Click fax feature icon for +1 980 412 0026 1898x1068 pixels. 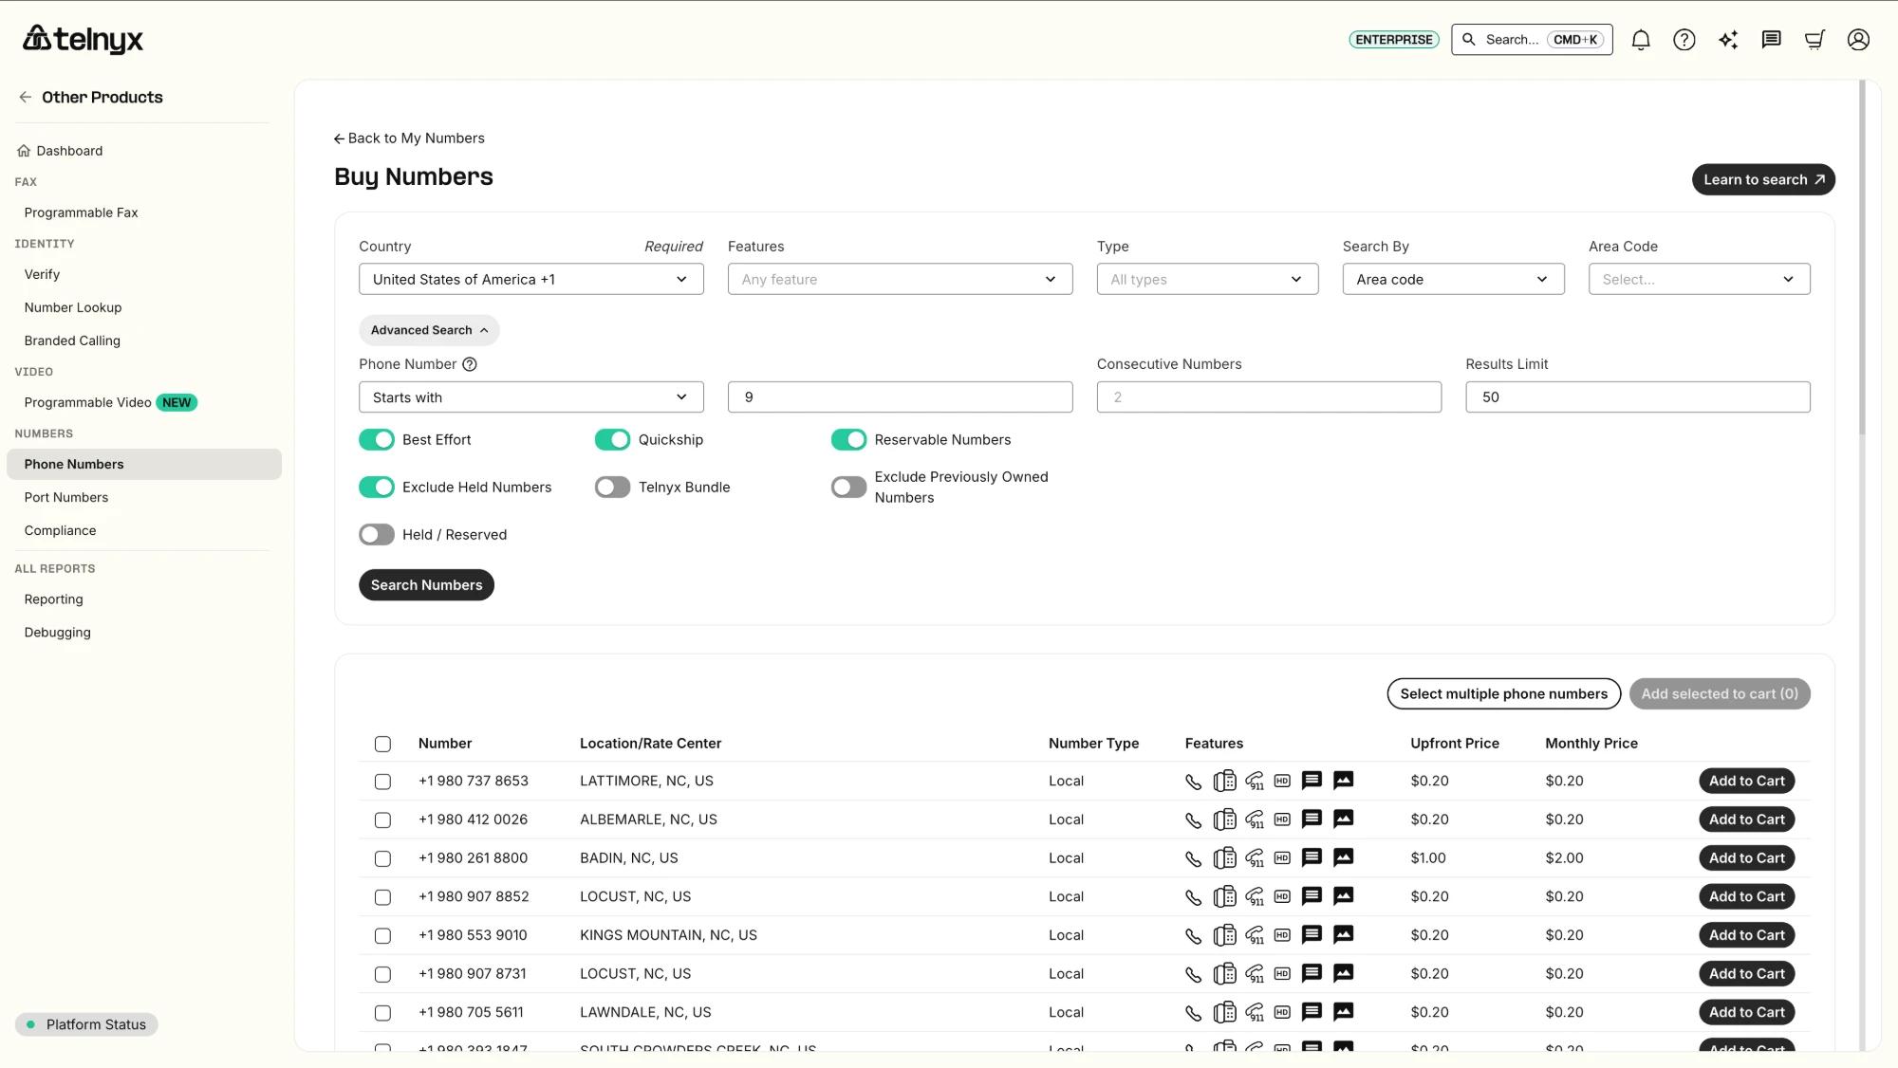(1224, 819)
